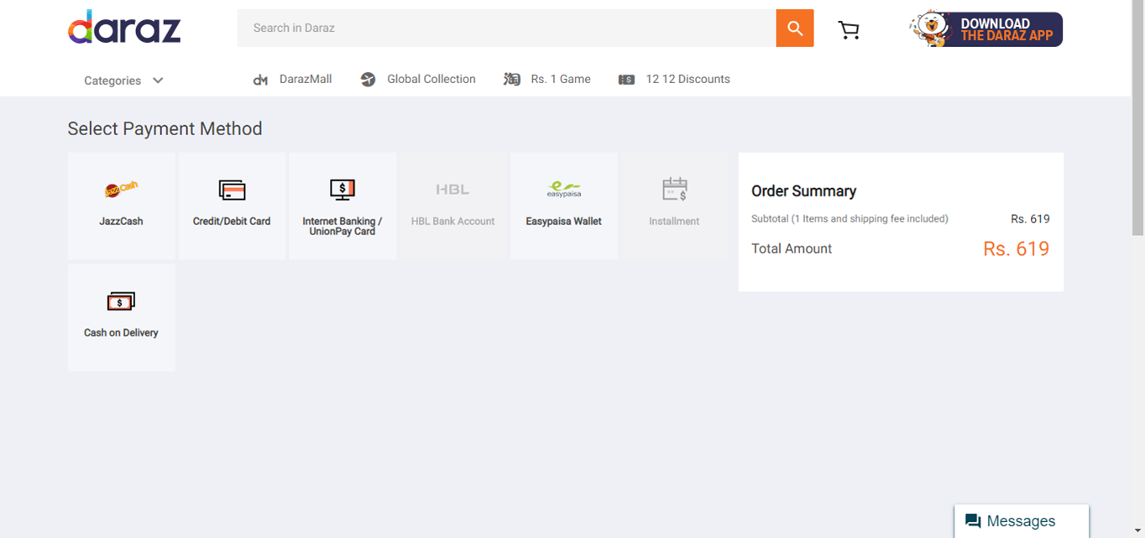The width and height of the screenshot is (1145, 538).
Task: Select the JazzCash payment logo
Action: coord(121,190)
